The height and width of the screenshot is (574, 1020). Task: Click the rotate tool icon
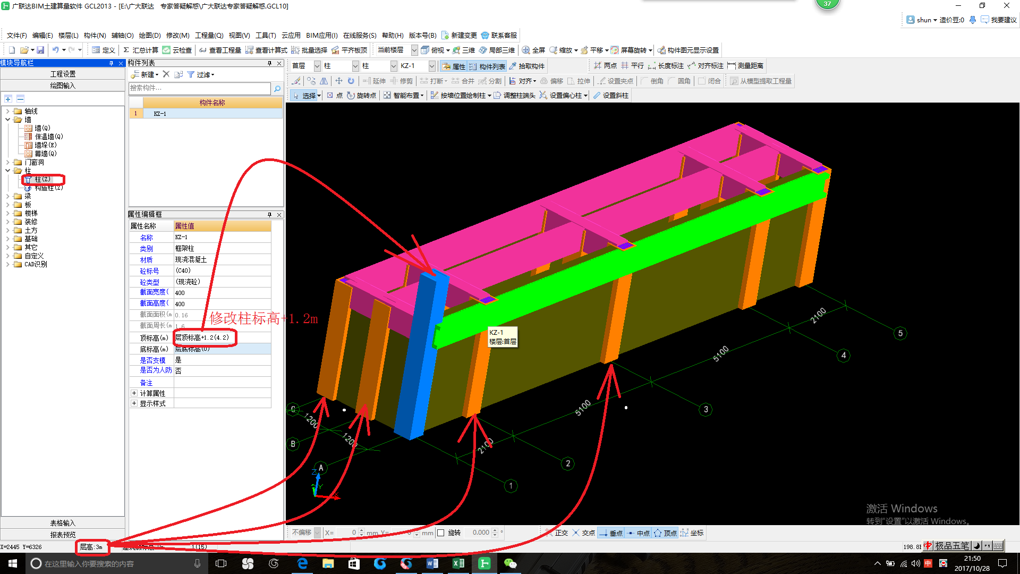pyautogui.click(x=351, y=81)
